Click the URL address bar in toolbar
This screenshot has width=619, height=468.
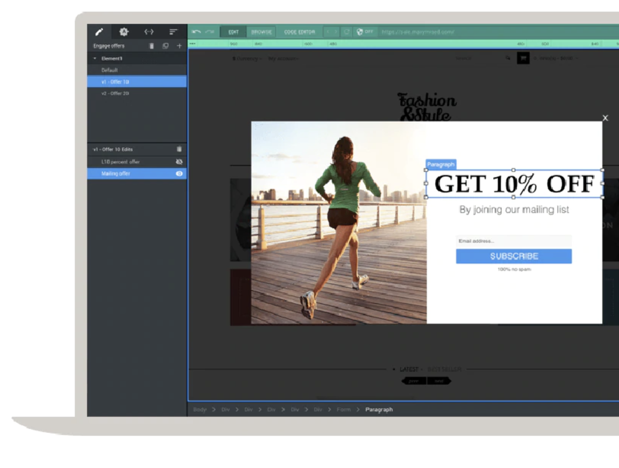498,32
